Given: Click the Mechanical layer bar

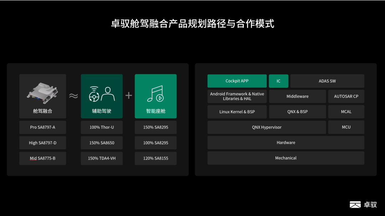Looking at the screenshot, I should tap(286, 158).
